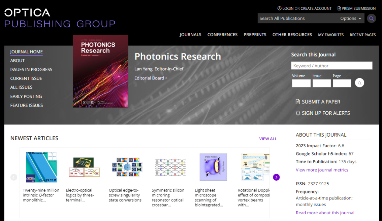382x221 pixels.
Task: Open the Symmetric silicon microring article thumbnail
Action: coord(170,167)
